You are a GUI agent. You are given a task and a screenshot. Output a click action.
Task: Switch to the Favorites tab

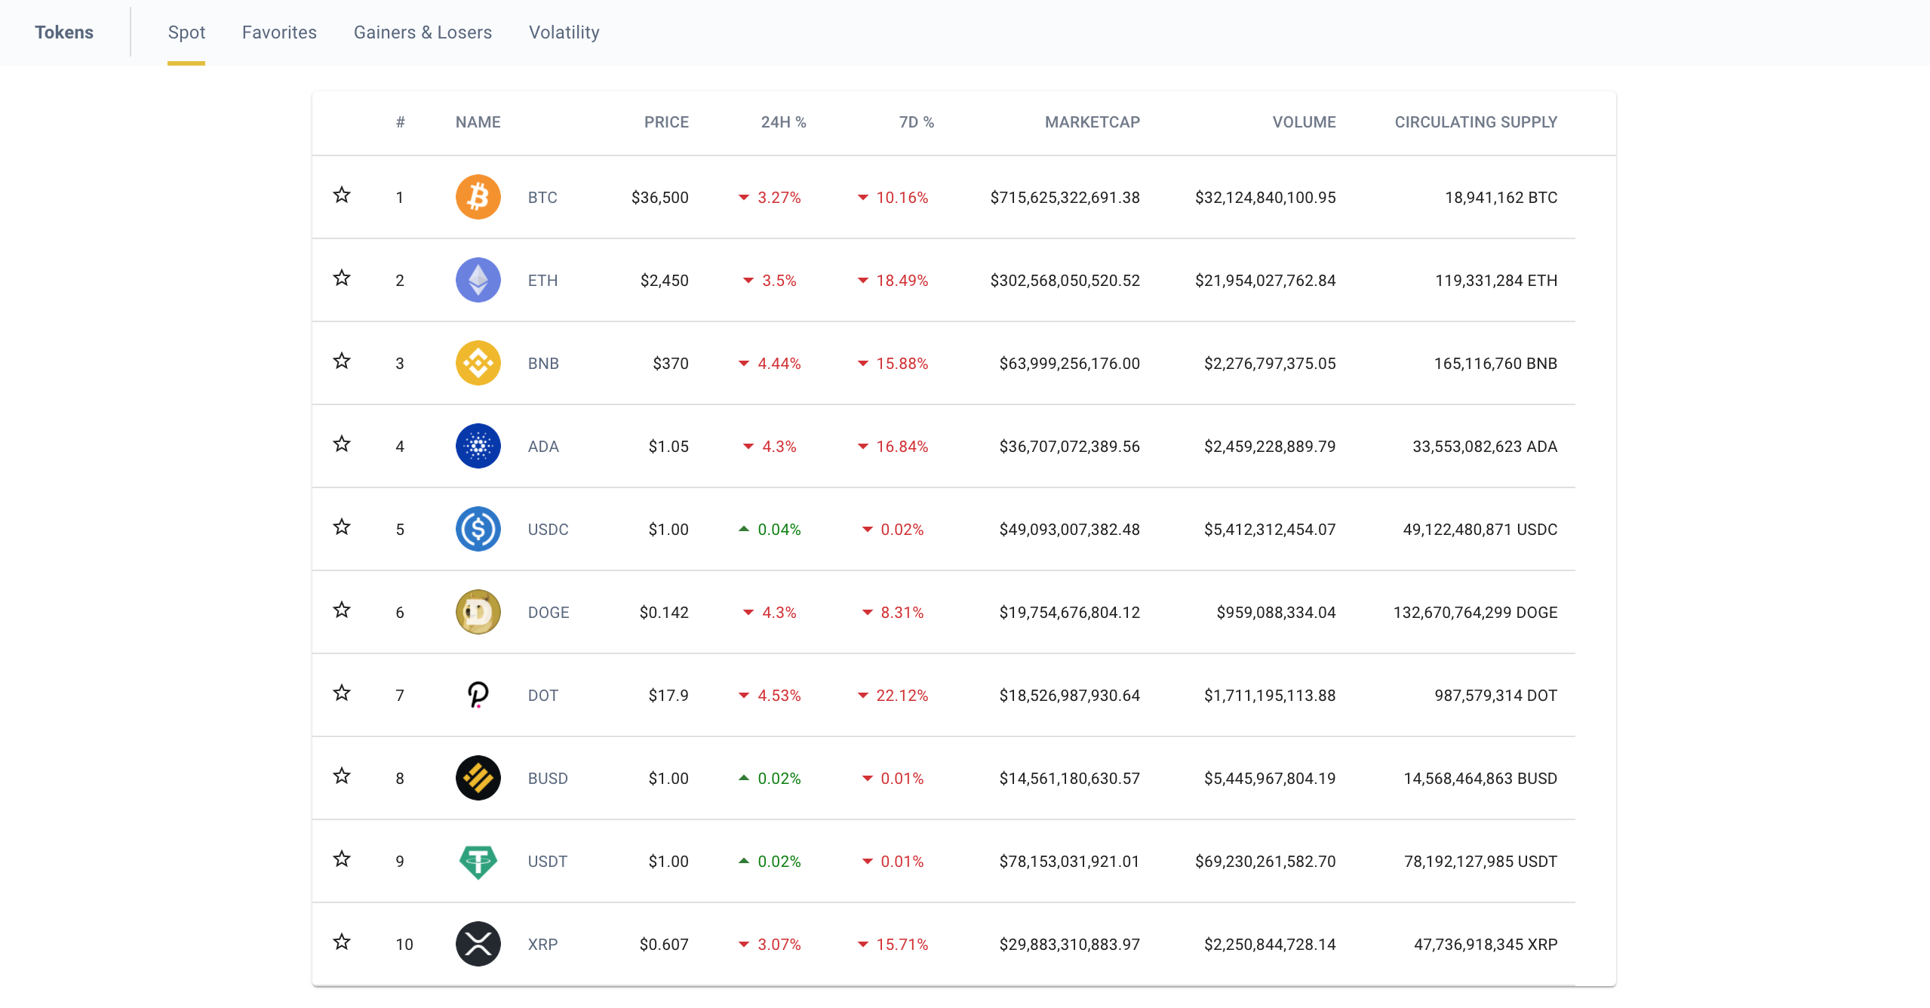(279, 32)
